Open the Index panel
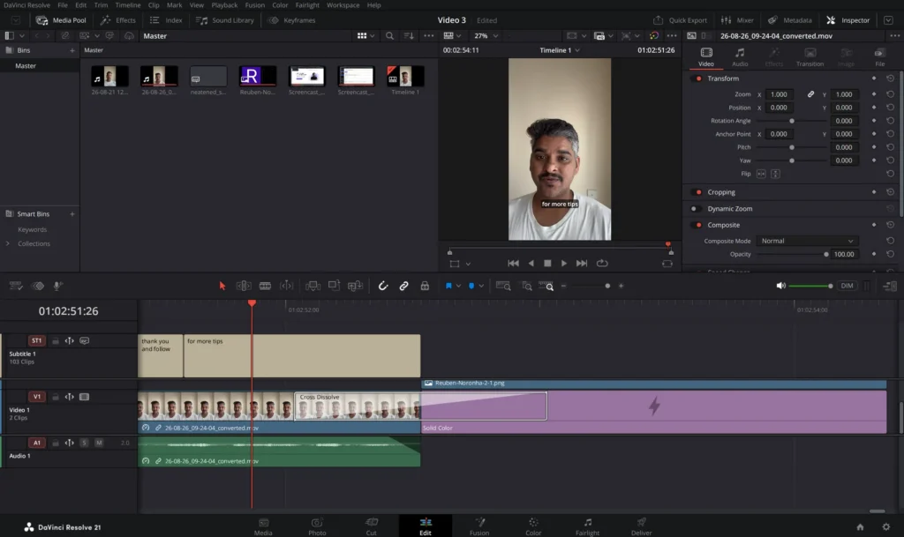Screen dimensions: 904x537 pos(166,20)
